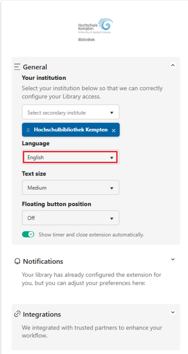This screenshot has height=354, width=188.
Task: Toggle the show timer switch
Action: (28, 234)
